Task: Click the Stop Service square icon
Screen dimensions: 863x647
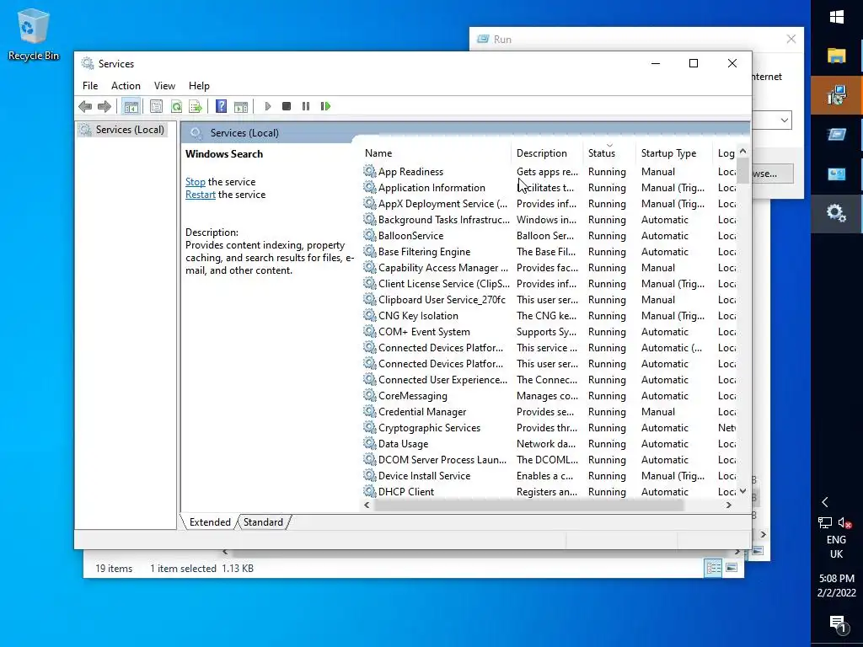Action: [x=287, y=106]
